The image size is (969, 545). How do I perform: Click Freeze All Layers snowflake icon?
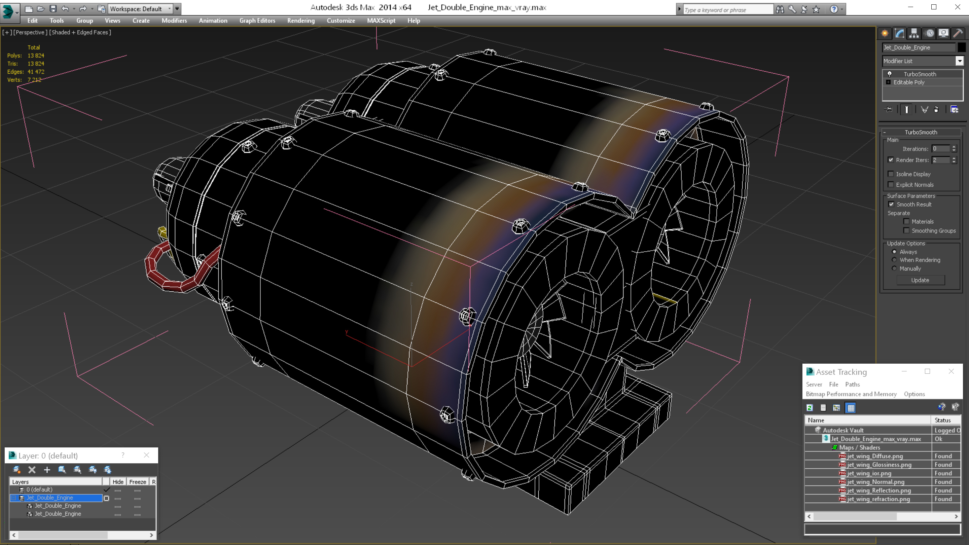click(108, 470)
